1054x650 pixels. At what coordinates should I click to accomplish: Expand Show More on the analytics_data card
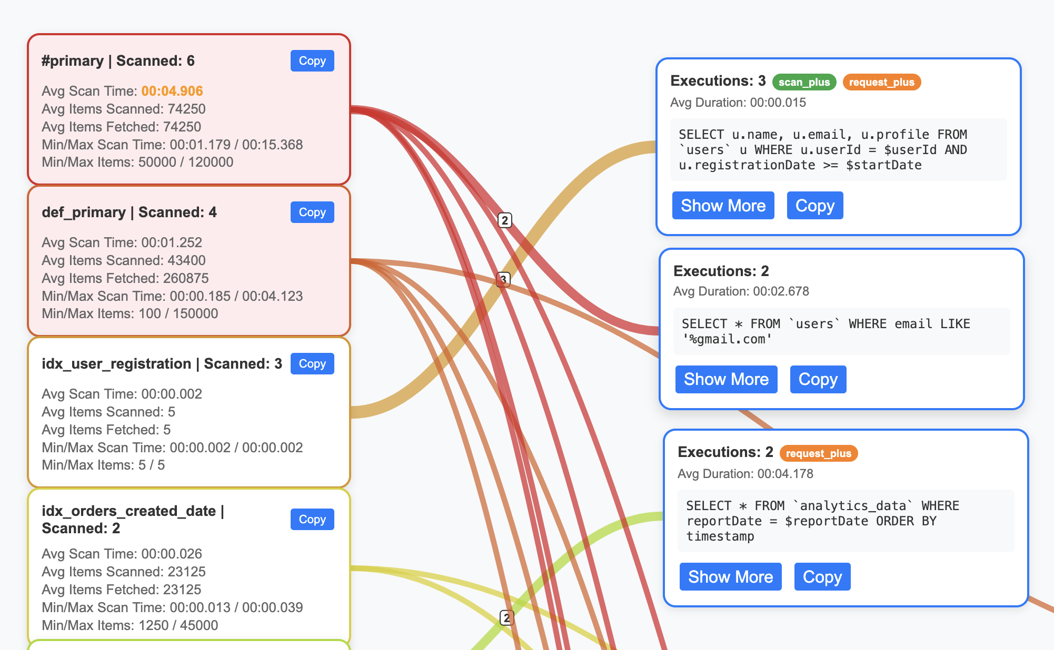[730, 576]
